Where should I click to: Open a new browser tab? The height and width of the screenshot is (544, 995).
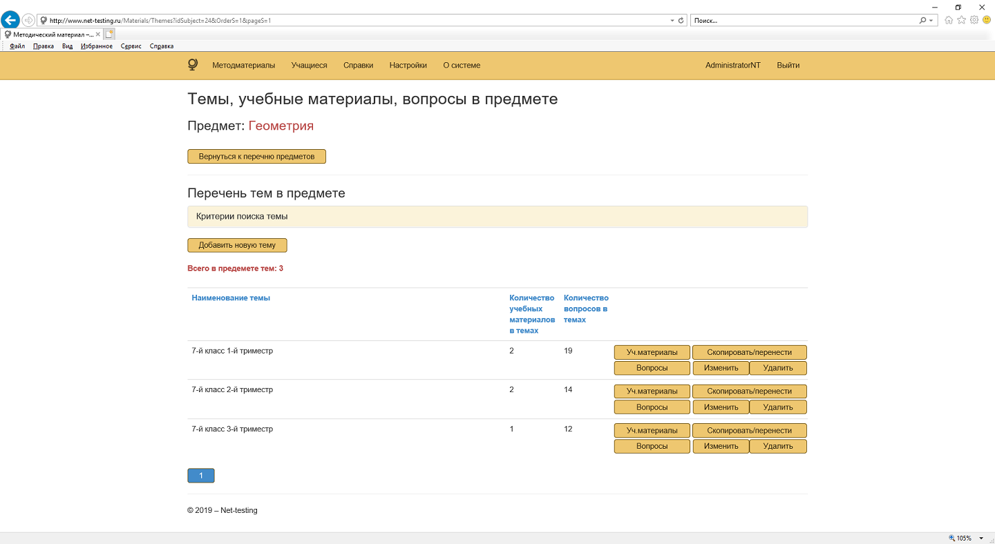[110, 34]
